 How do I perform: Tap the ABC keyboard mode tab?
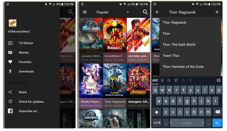click(155, 80)
